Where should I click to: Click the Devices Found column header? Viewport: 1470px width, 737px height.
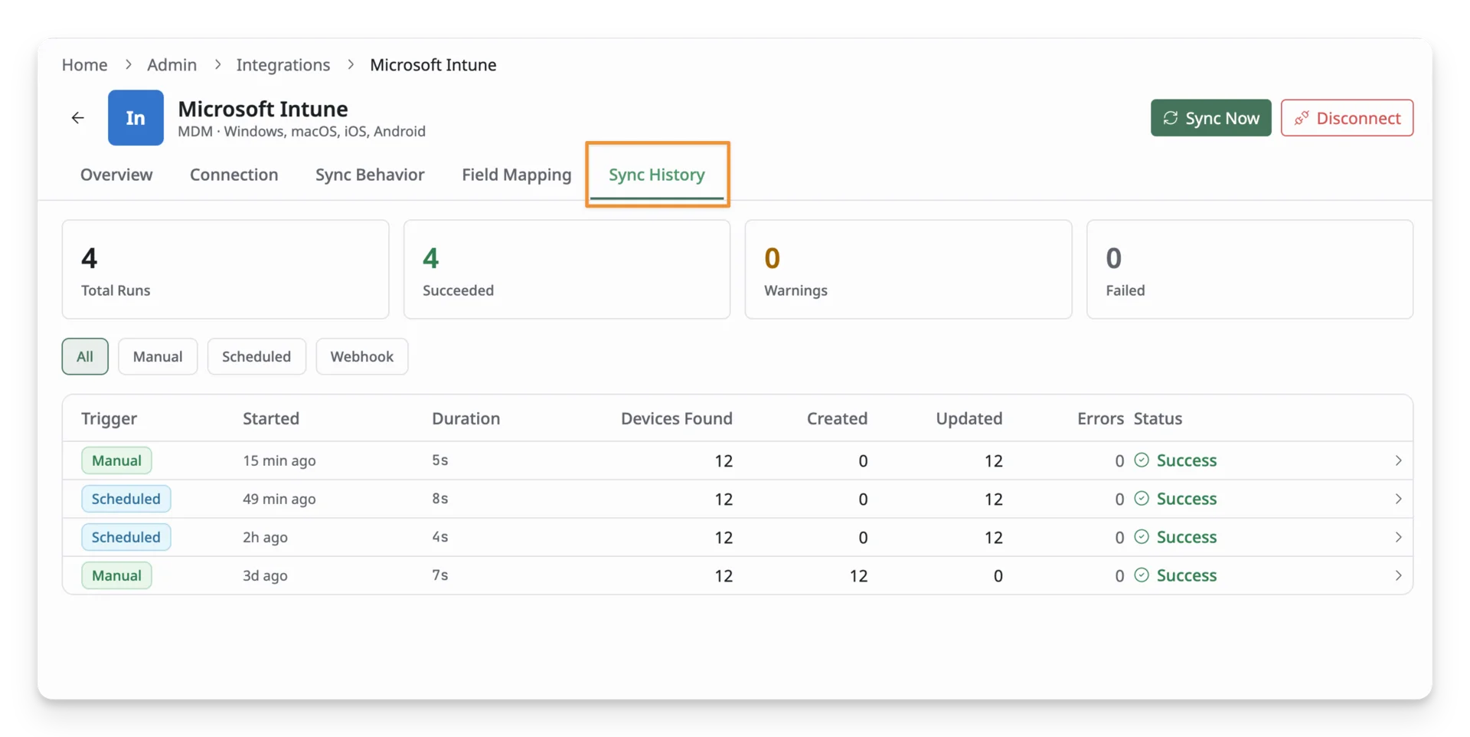click(x=677, y=418)
